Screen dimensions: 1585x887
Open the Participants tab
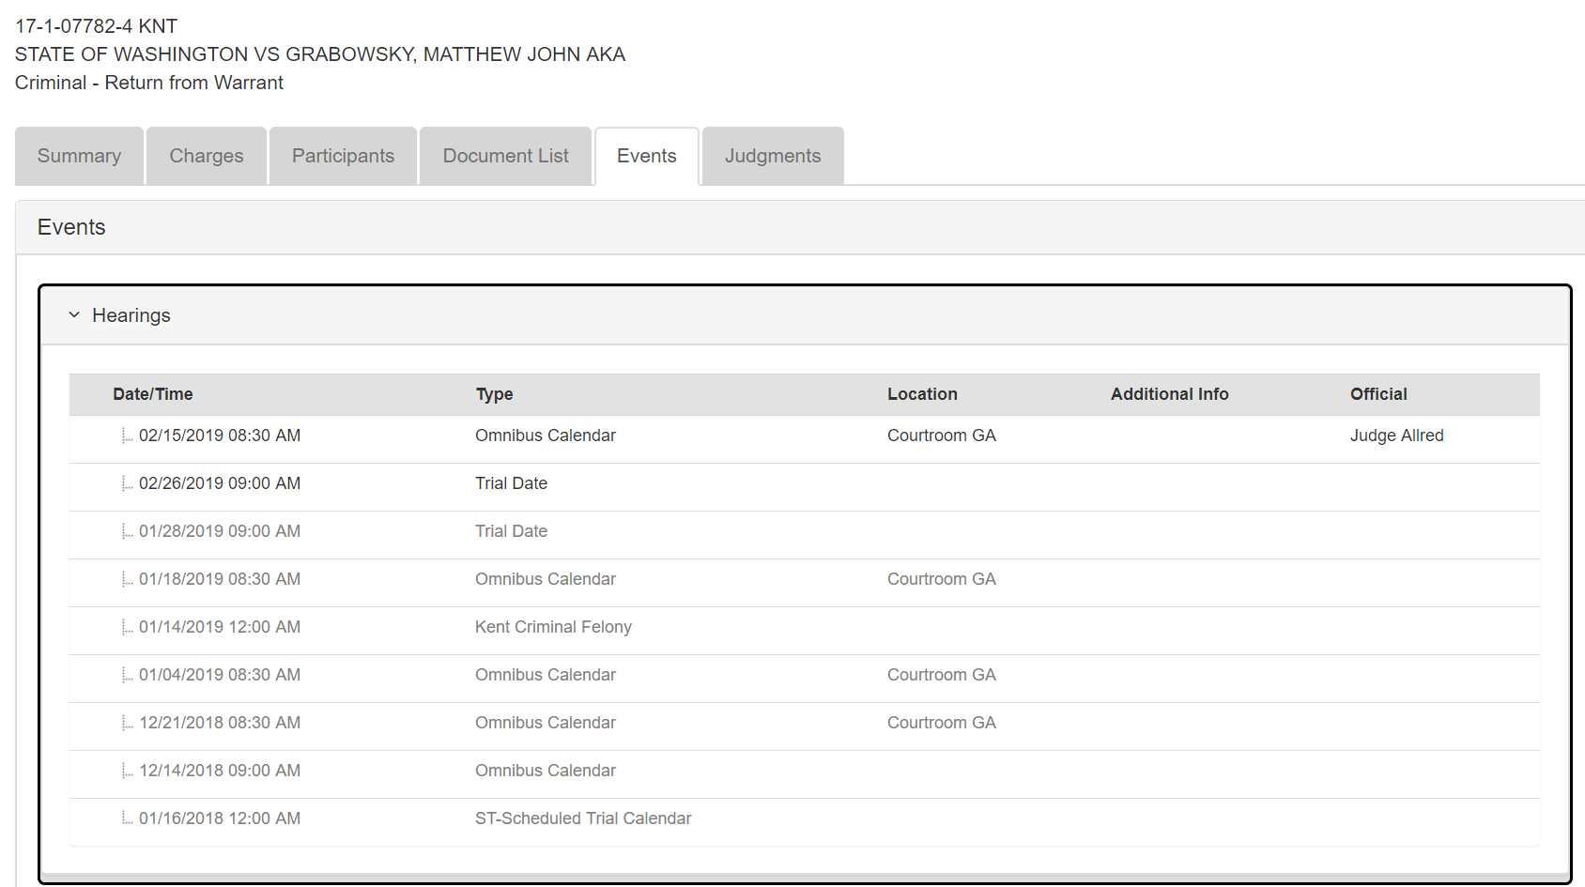pos(343,156)
